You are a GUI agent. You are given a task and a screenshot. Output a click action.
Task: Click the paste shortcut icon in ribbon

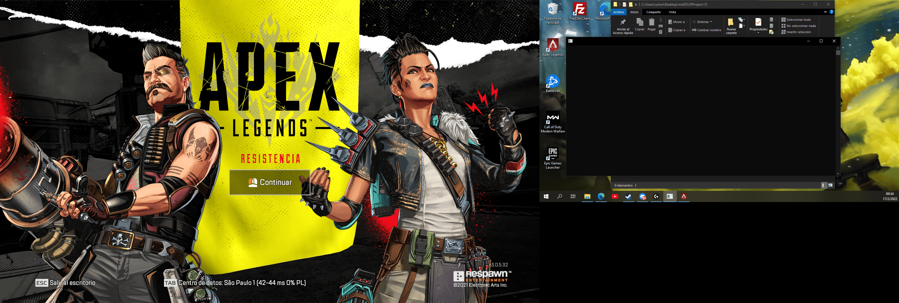click(661, 32)
